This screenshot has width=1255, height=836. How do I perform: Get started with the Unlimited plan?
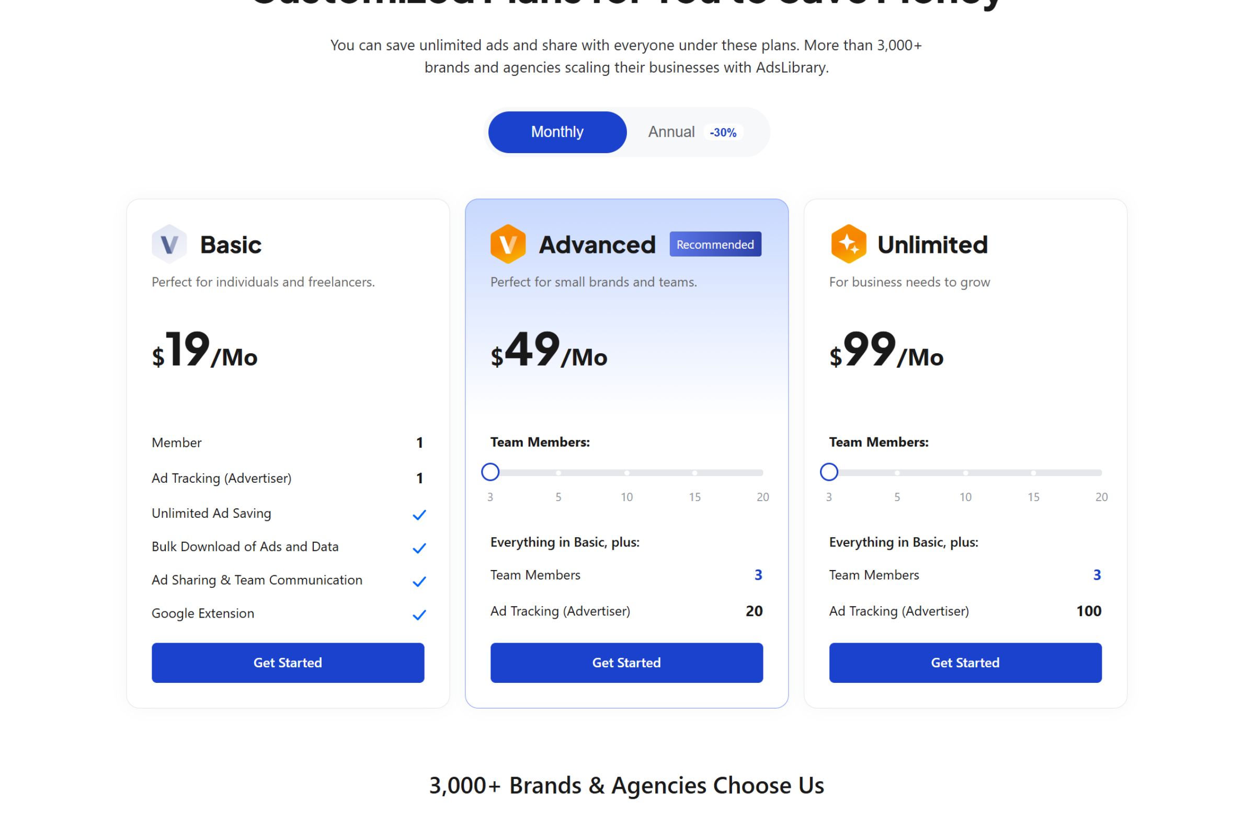pos(965,663)
